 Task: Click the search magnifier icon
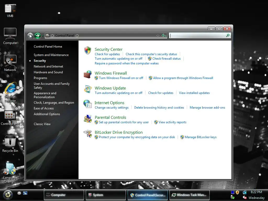click(x=228, y=35)
